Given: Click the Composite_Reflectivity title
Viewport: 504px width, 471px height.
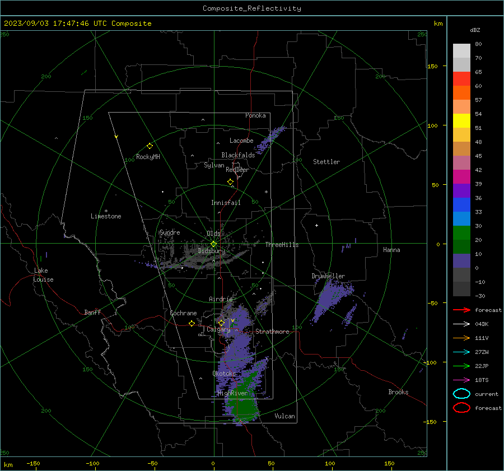Looking at the screenshot, I should (x=252, y=8).
